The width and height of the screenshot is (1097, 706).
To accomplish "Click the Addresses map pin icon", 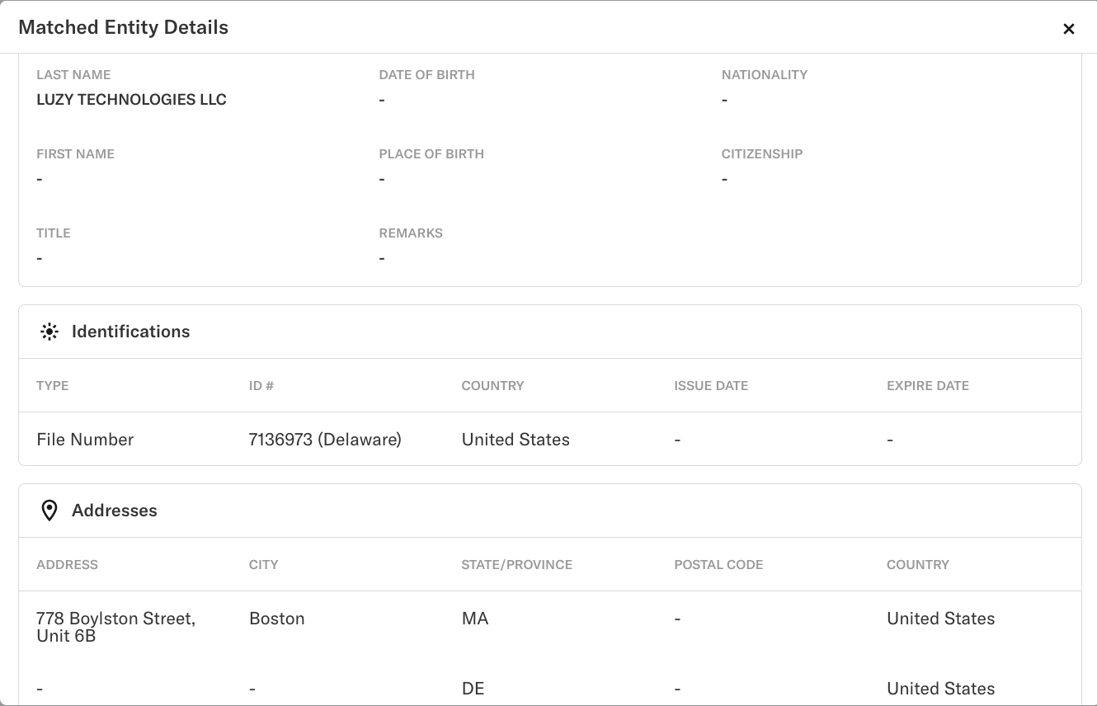I will click(x=49, y=511).
